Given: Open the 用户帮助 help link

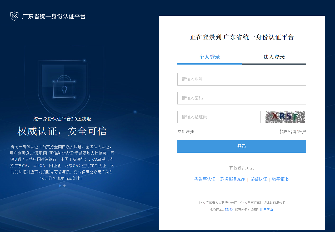Looking at the screenshot, I should [x=266, y=210].
